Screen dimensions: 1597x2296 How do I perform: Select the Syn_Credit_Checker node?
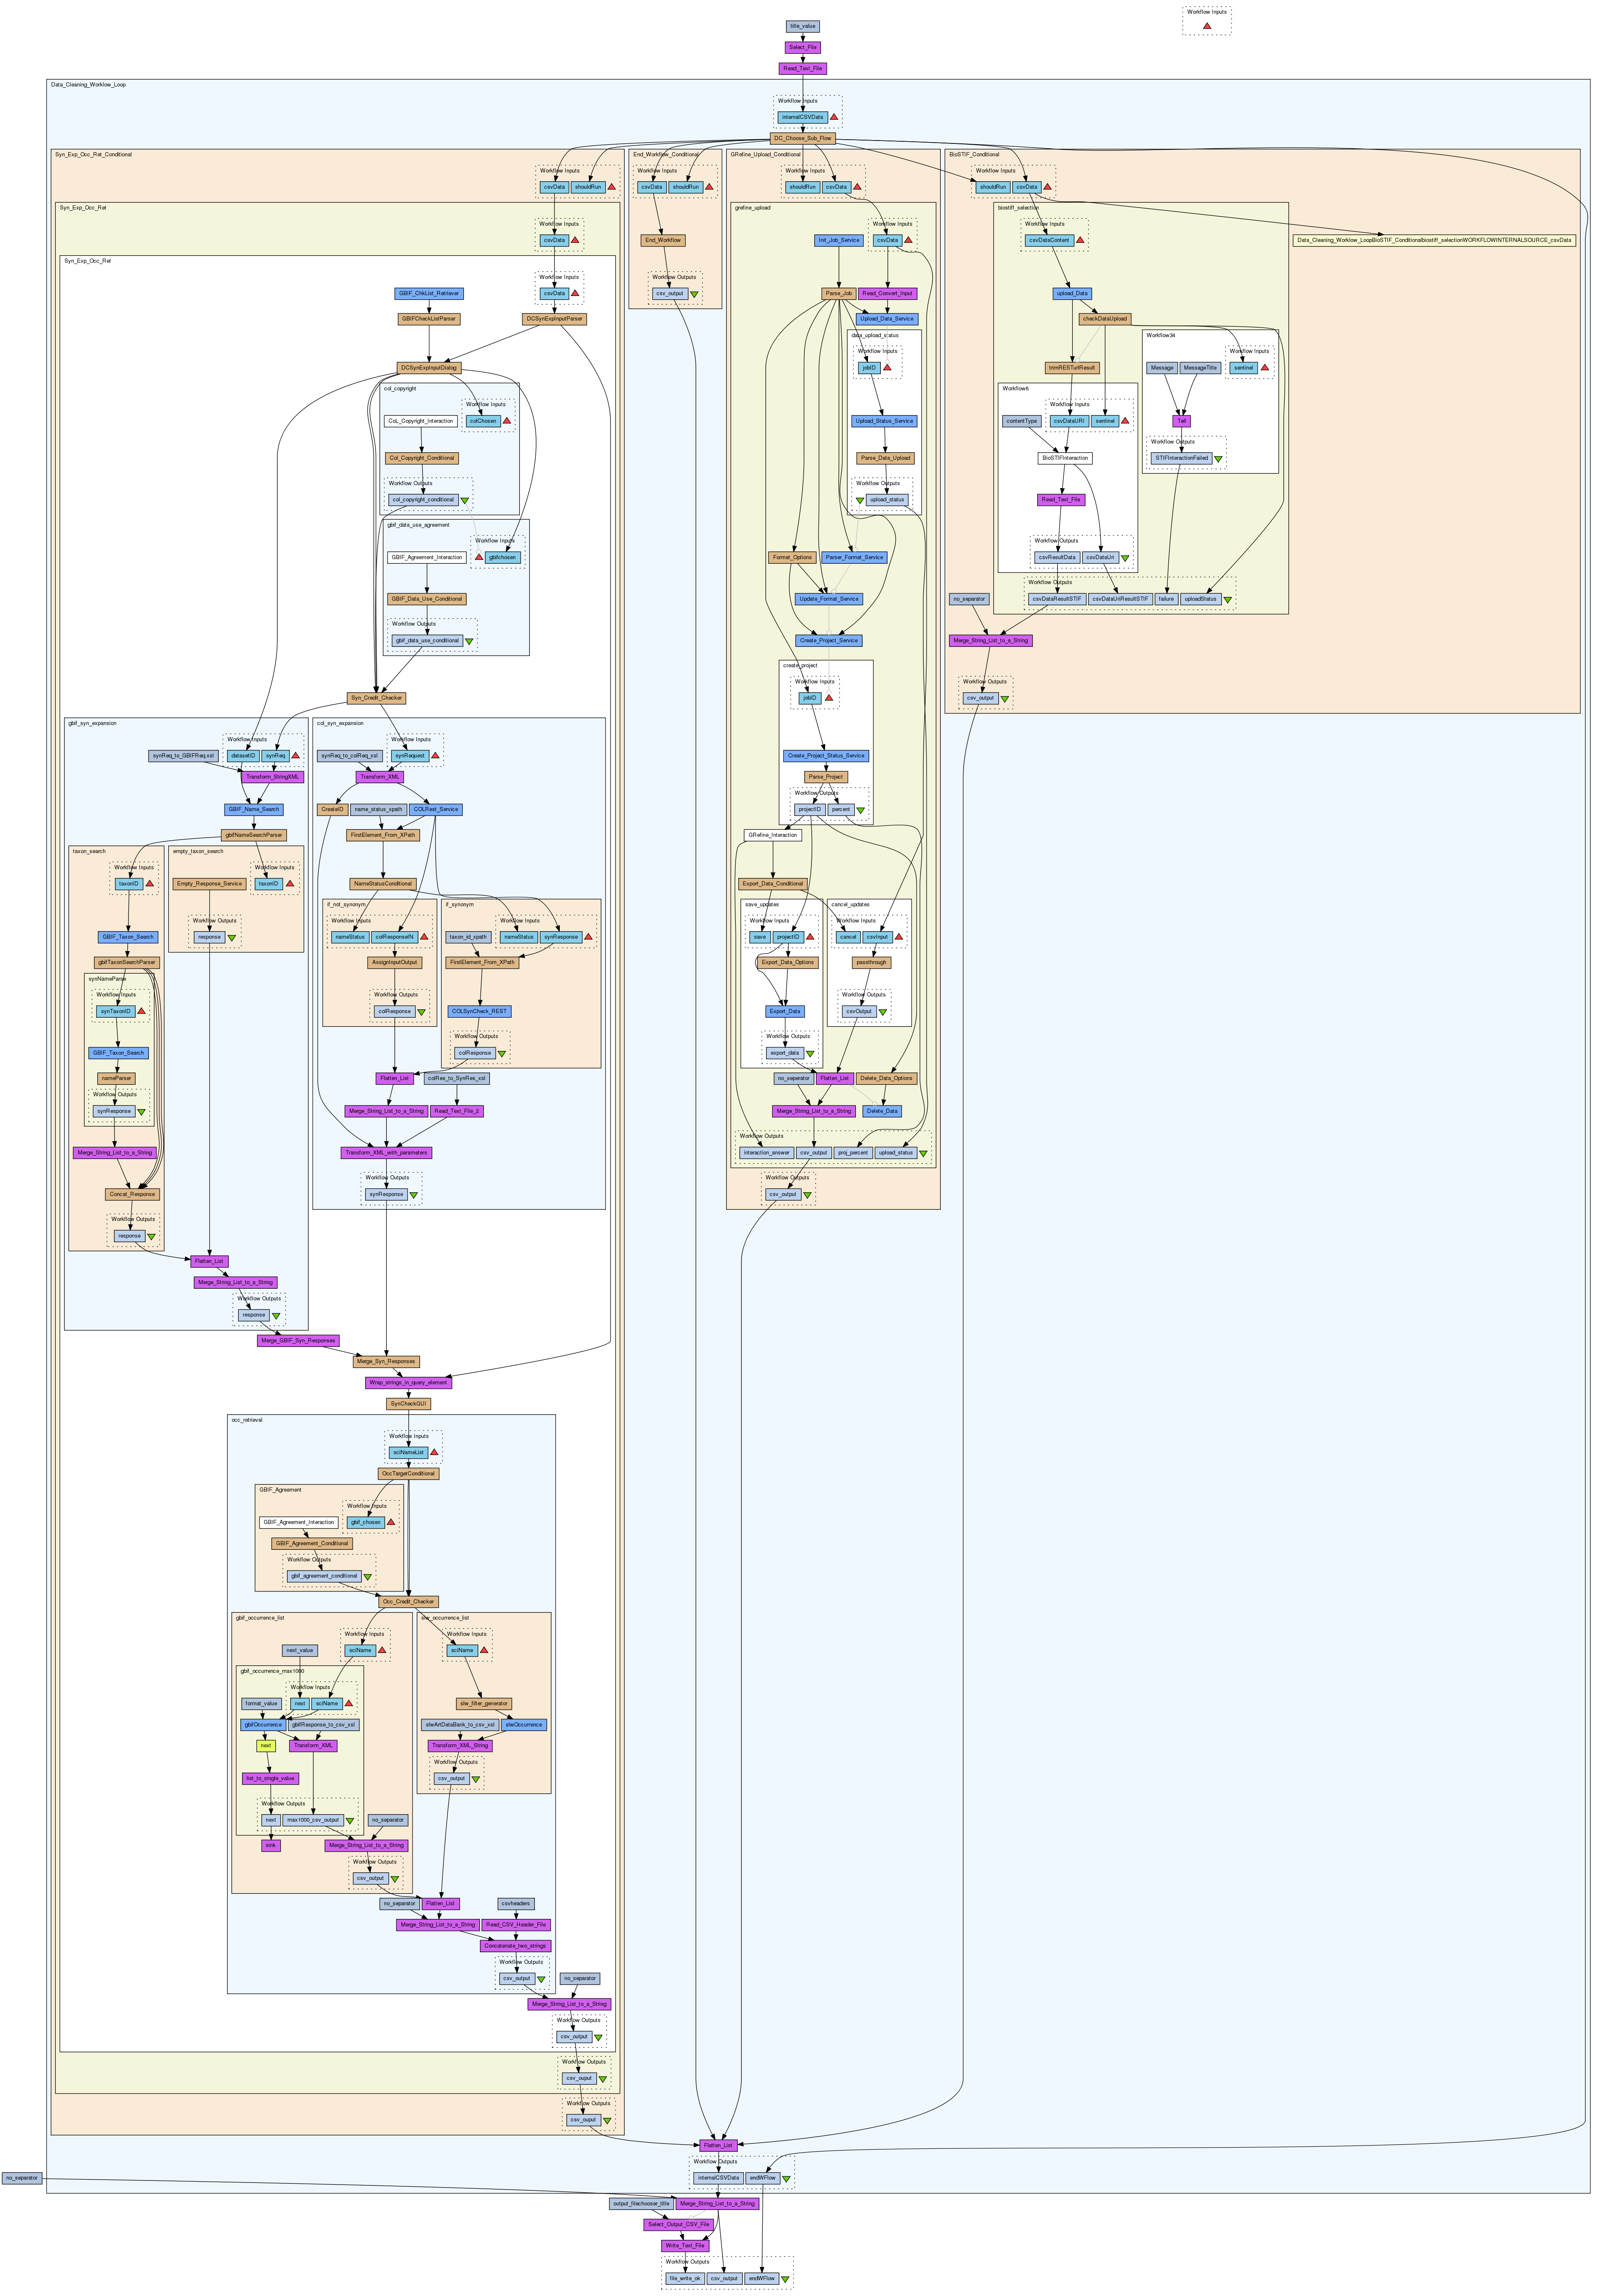pyautogui.click(x=377, y=698)
